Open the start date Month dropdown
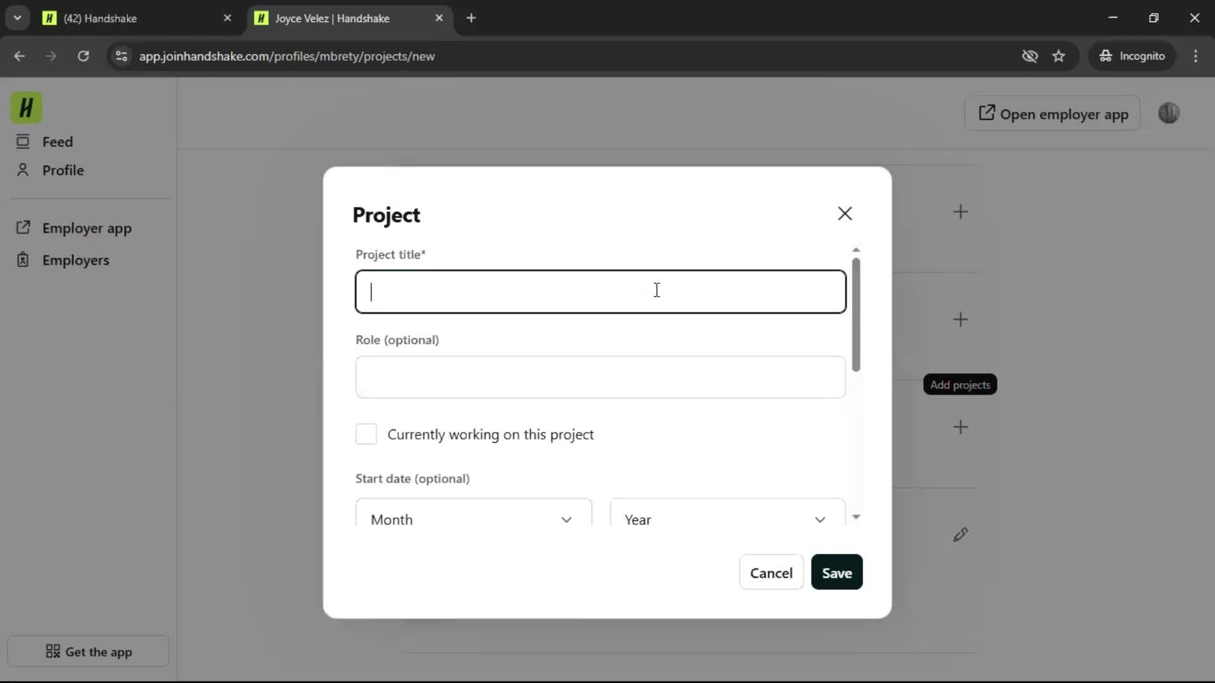This screenshot has height=683, width=1215. [474, 513]
